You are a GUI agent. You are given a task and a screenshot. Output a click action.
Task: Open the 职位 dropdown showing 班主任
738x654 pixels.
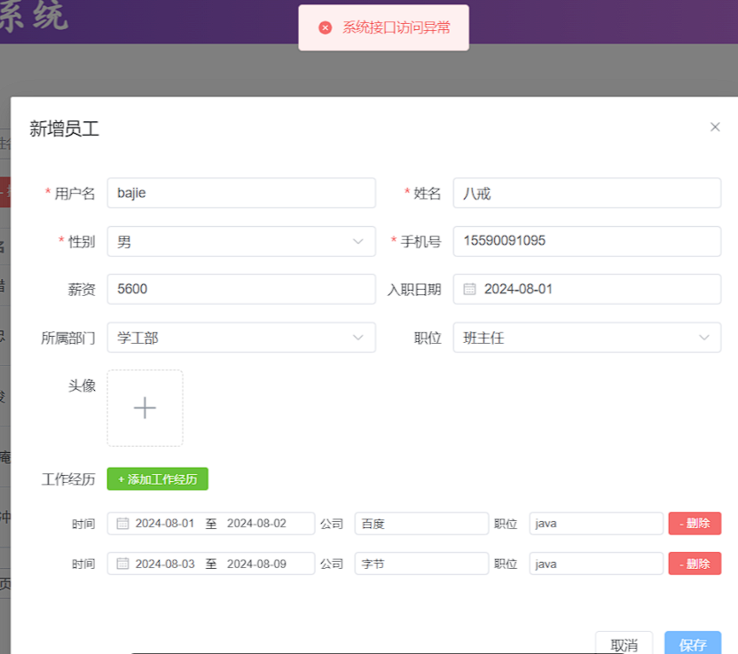coord(587,337)
